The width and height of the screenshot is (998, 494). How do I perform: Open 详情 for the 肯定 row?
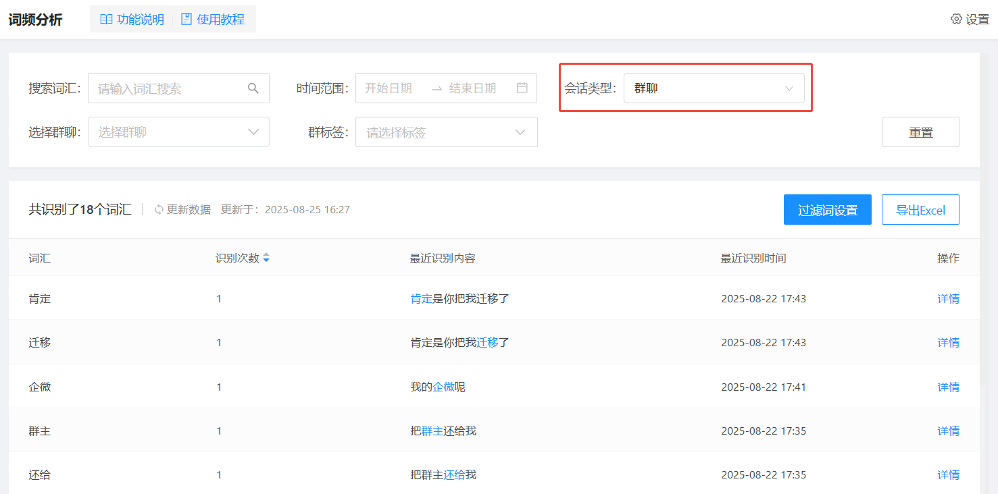pos(948,298)
